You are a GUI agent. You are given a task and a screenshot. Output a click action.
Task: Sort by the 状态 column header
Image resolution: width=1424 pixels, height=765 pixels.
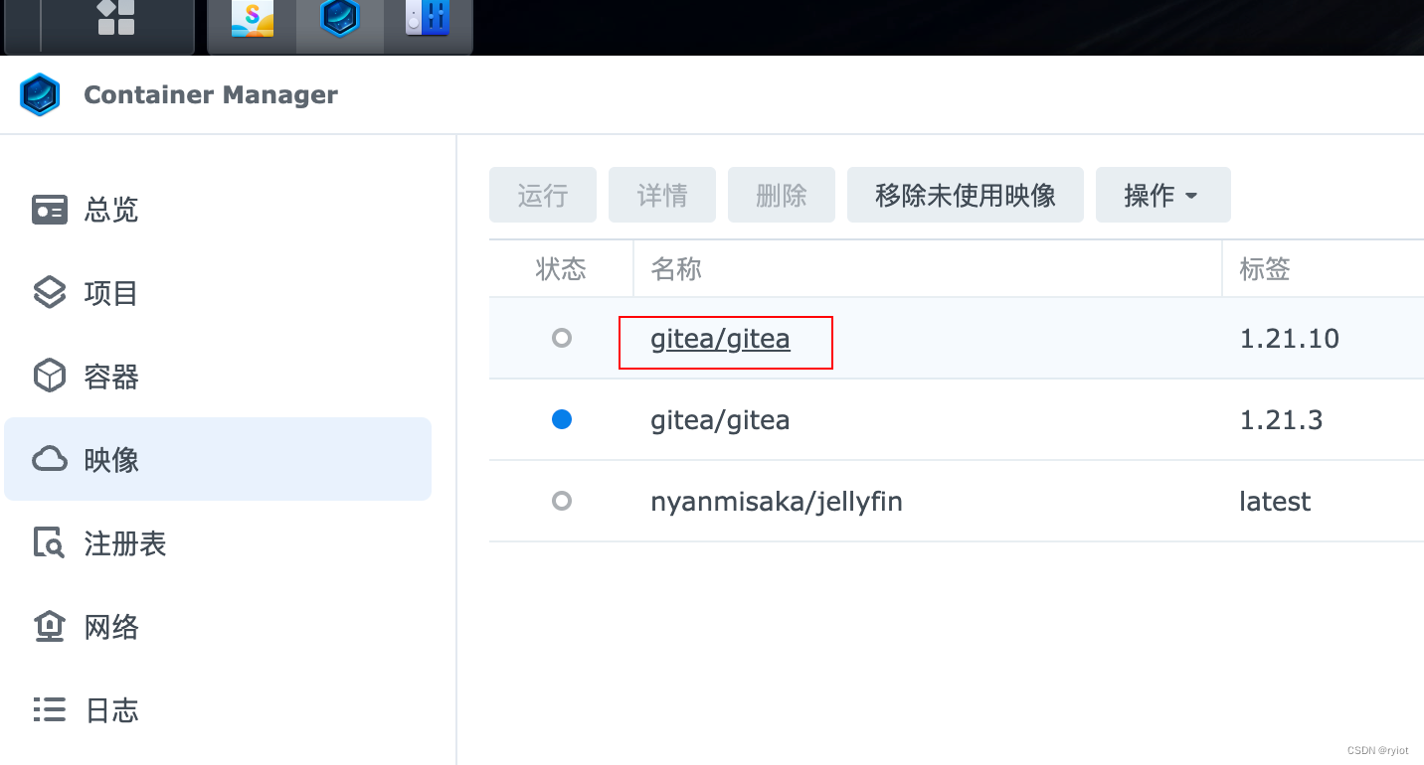562,268
